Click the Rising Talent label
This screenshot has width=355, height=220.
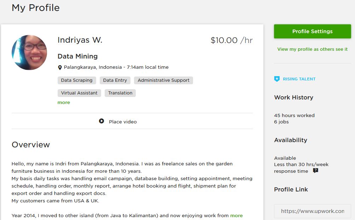click(299, 79)
